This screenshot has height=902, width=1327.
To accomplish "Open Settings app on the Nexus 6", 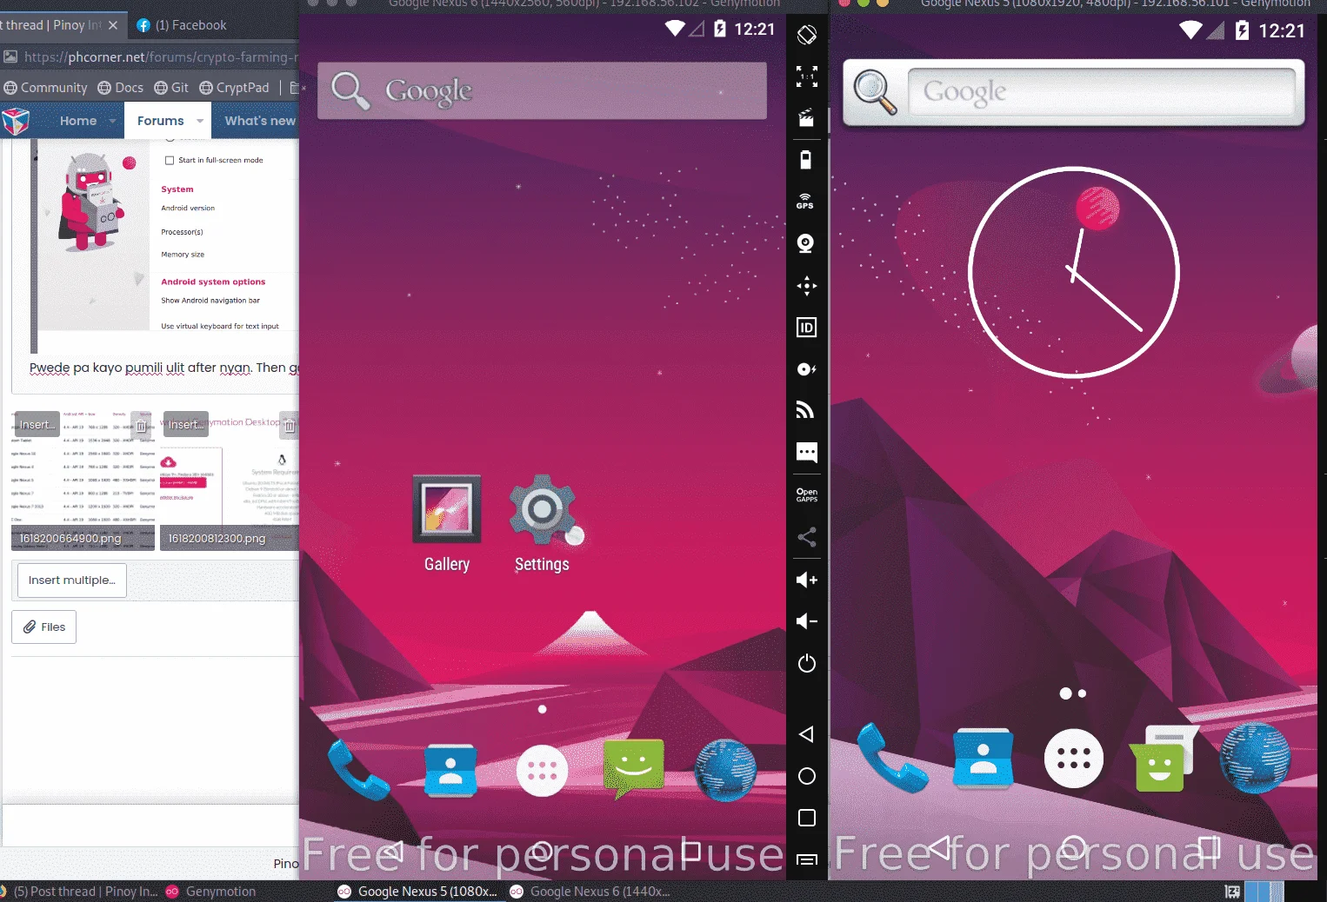I will (x=542, y=524).
